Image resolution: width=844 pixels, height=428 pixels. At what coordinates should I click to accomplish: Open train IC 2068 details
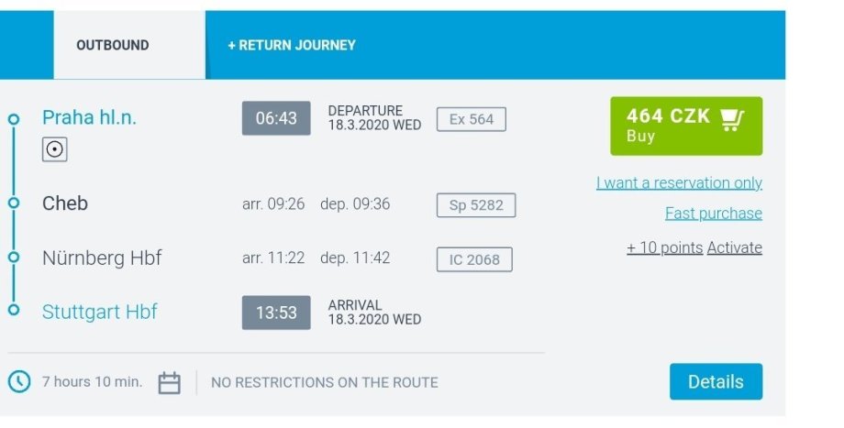coord(474,259)
